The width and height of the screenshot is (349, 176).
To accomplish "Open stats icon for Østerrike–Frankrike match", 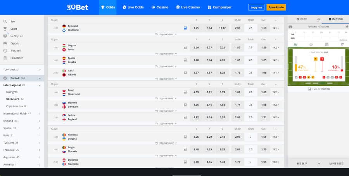I will pyautogui.click(x=185, y=162).
